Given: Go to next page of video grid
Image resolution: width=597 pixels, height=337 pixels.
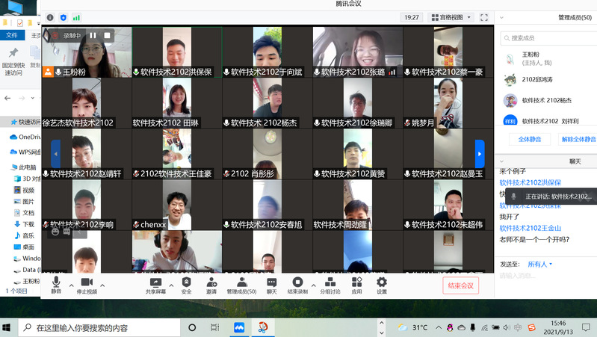Looking at the screenshot, I should pyautogui.click(x=480, y=154).
